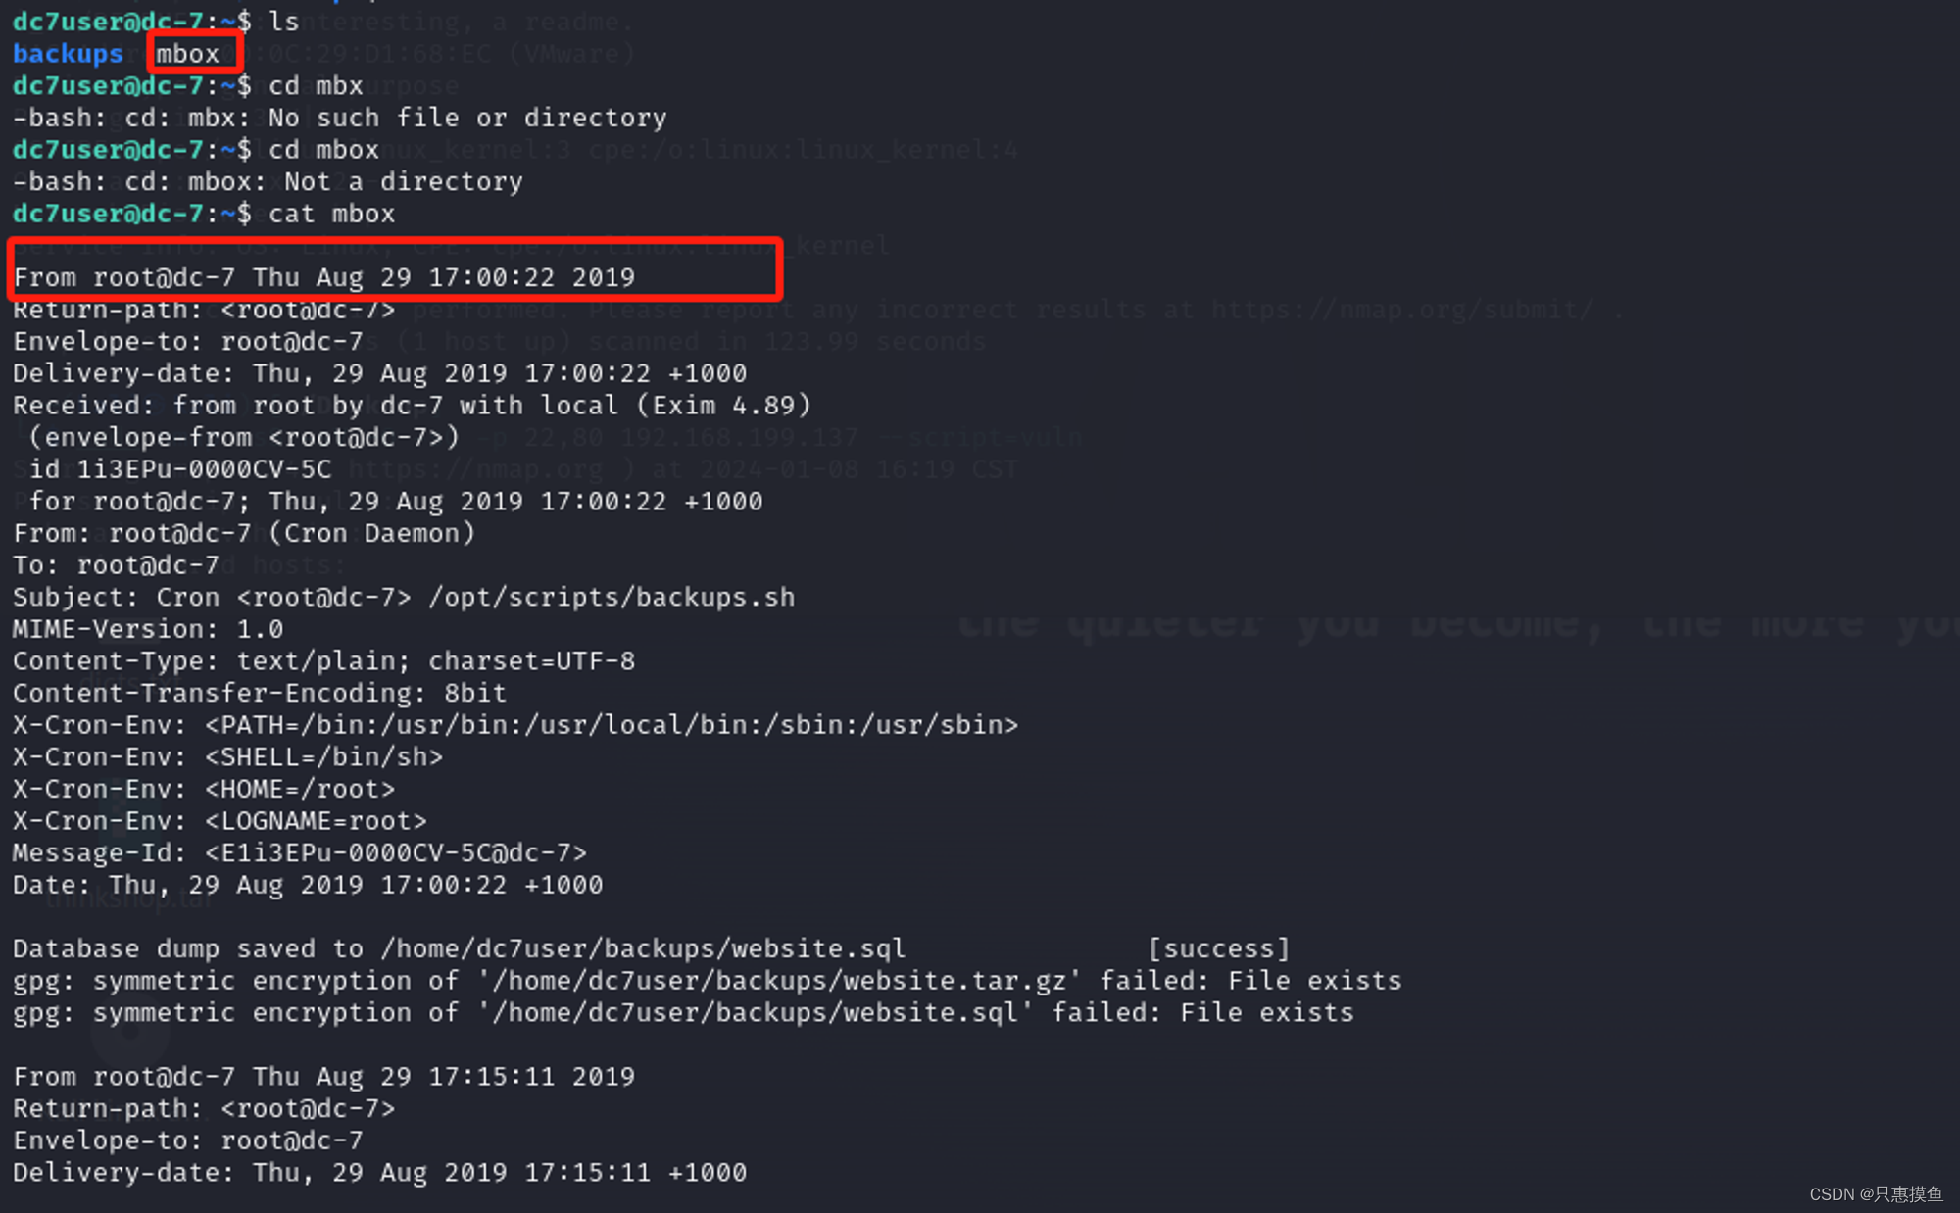Screen dimensions: 1960x1213
Task: Click the first 'Return-path: <root@dc-7>' line
Action: 204,310
